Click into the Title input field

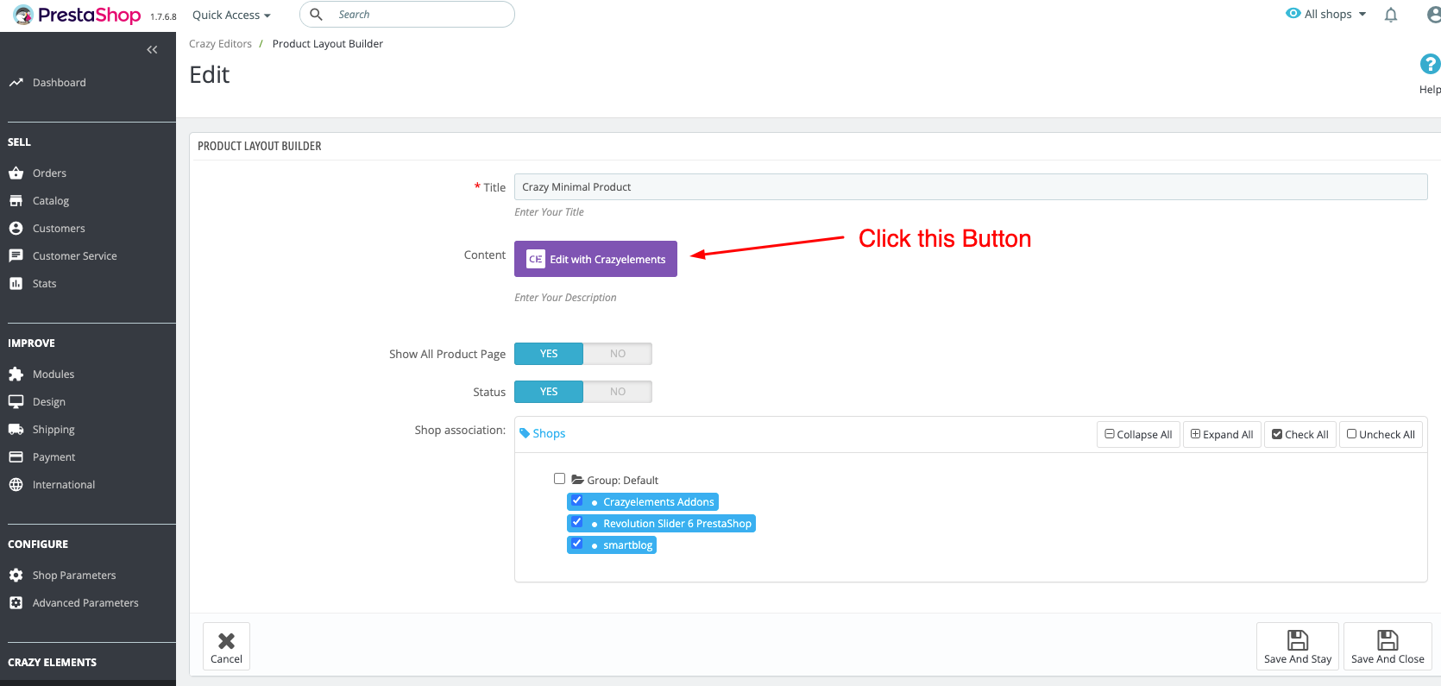click(x=971, y=187)
